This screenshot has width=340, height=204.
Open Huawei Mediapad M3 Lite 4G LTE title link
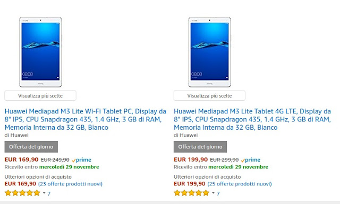click(252, 119)
